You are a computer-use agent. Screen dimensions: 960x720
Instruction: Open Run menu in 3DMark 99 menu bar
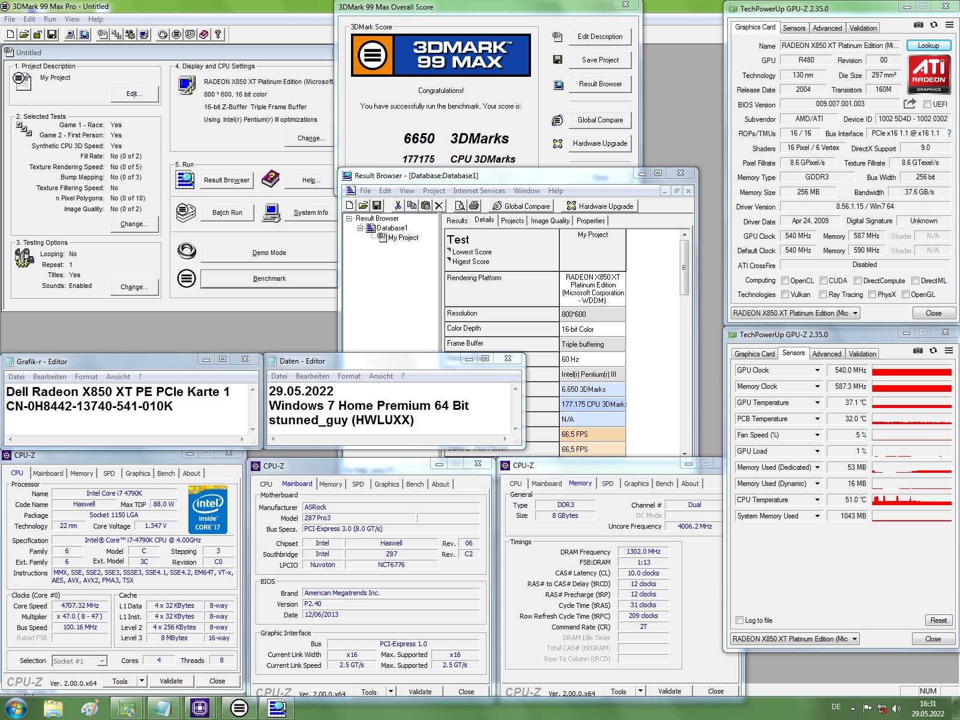50,19
